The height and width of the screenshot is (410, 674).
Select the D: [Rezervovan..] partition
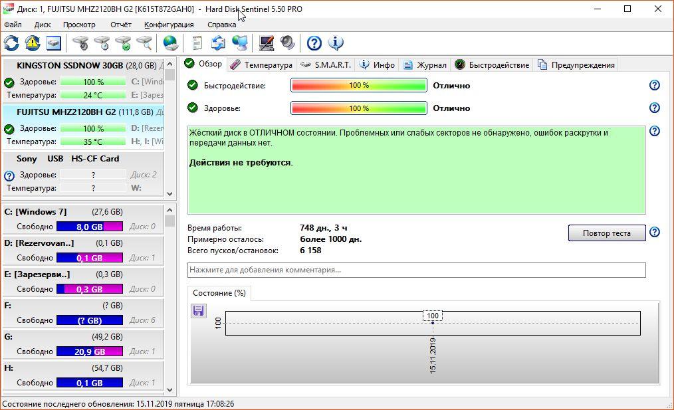tap(83, 251)
